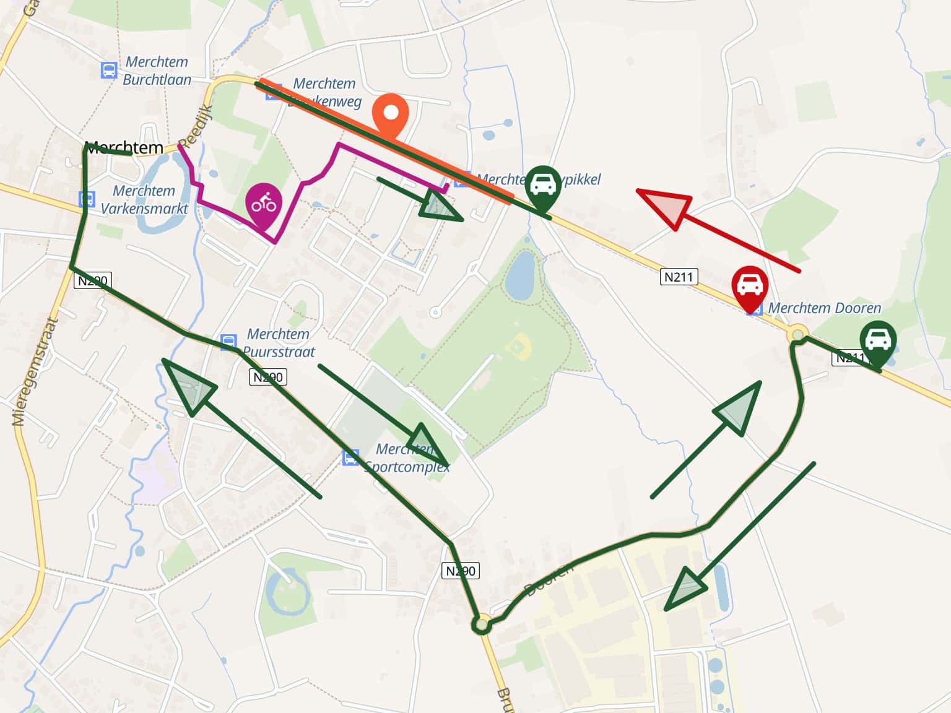Click the Mieregemstraat street label

pos(35,372)
